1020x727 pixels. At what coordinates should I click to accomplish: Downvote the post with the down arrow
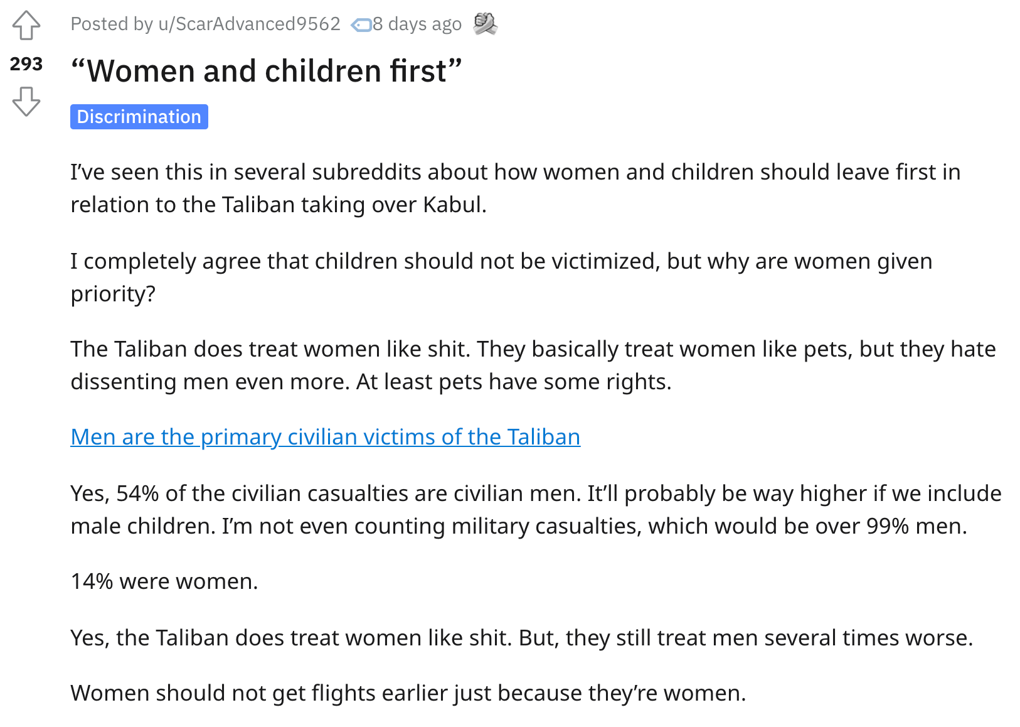(26, 101)
